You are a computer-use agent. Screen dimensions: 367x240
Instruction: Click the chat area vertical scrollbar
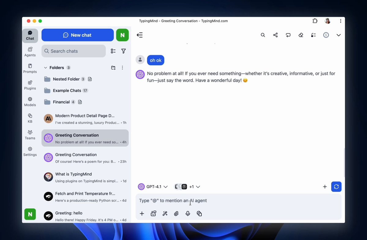click(344, 162)
